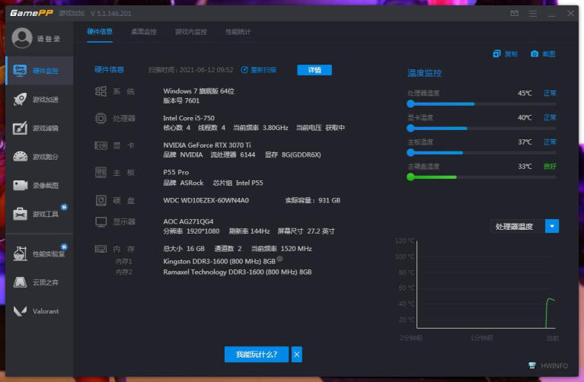The width and height of the screenshot is (584, 382).
Task: Click the 系统 system grid icon
Action: (x=101, y=91)
